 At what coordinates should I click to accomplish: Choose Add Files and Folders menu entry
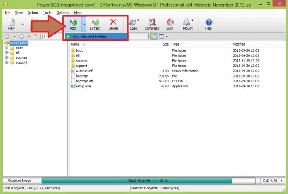(x=95, y=36)
